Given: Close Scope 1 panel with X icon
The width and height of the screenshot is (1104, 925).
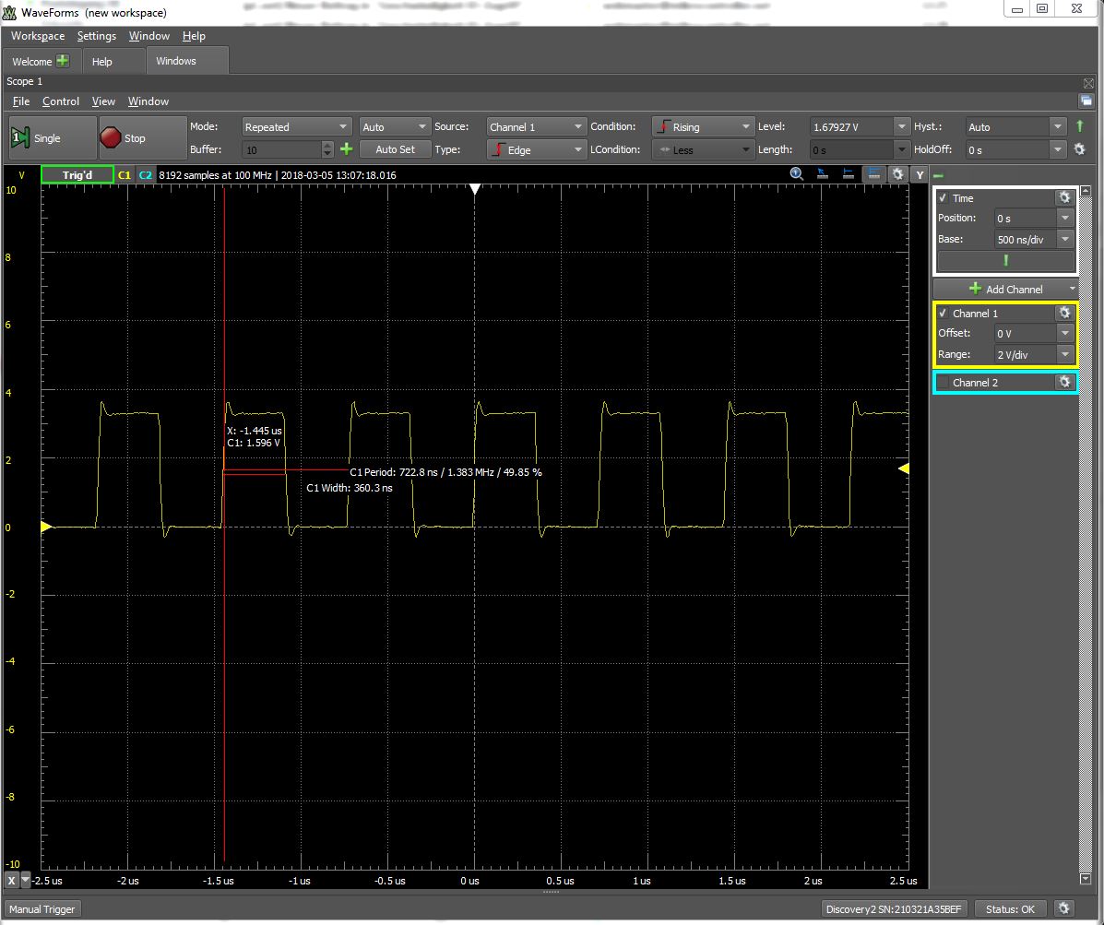Looking at the screenshot, I should (1088, 82).
